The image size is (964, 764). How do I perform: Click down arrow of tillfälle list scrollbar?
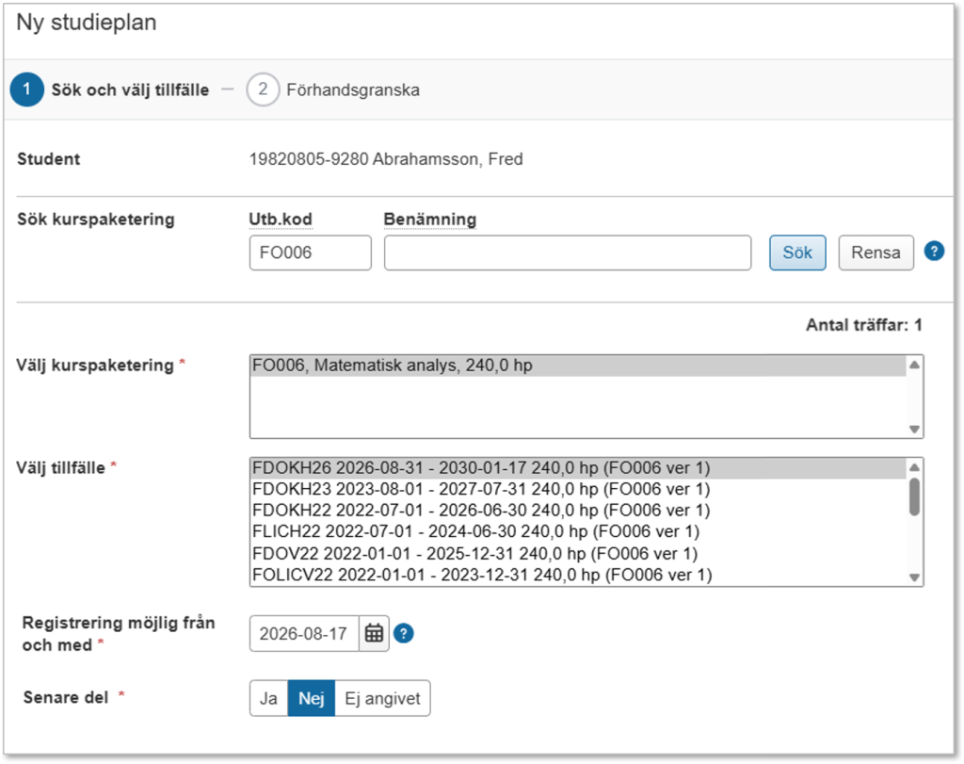point(914,577)
